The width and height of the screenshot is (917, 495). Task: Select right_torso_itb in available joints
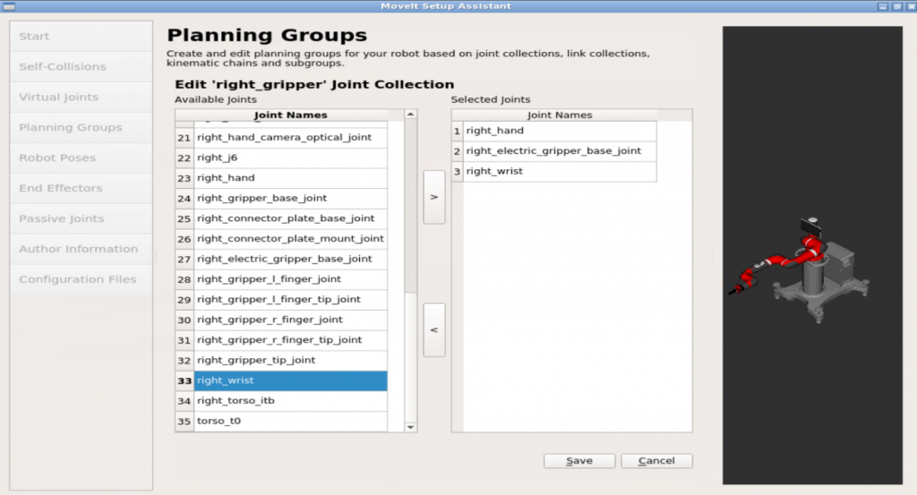point(291,401)
